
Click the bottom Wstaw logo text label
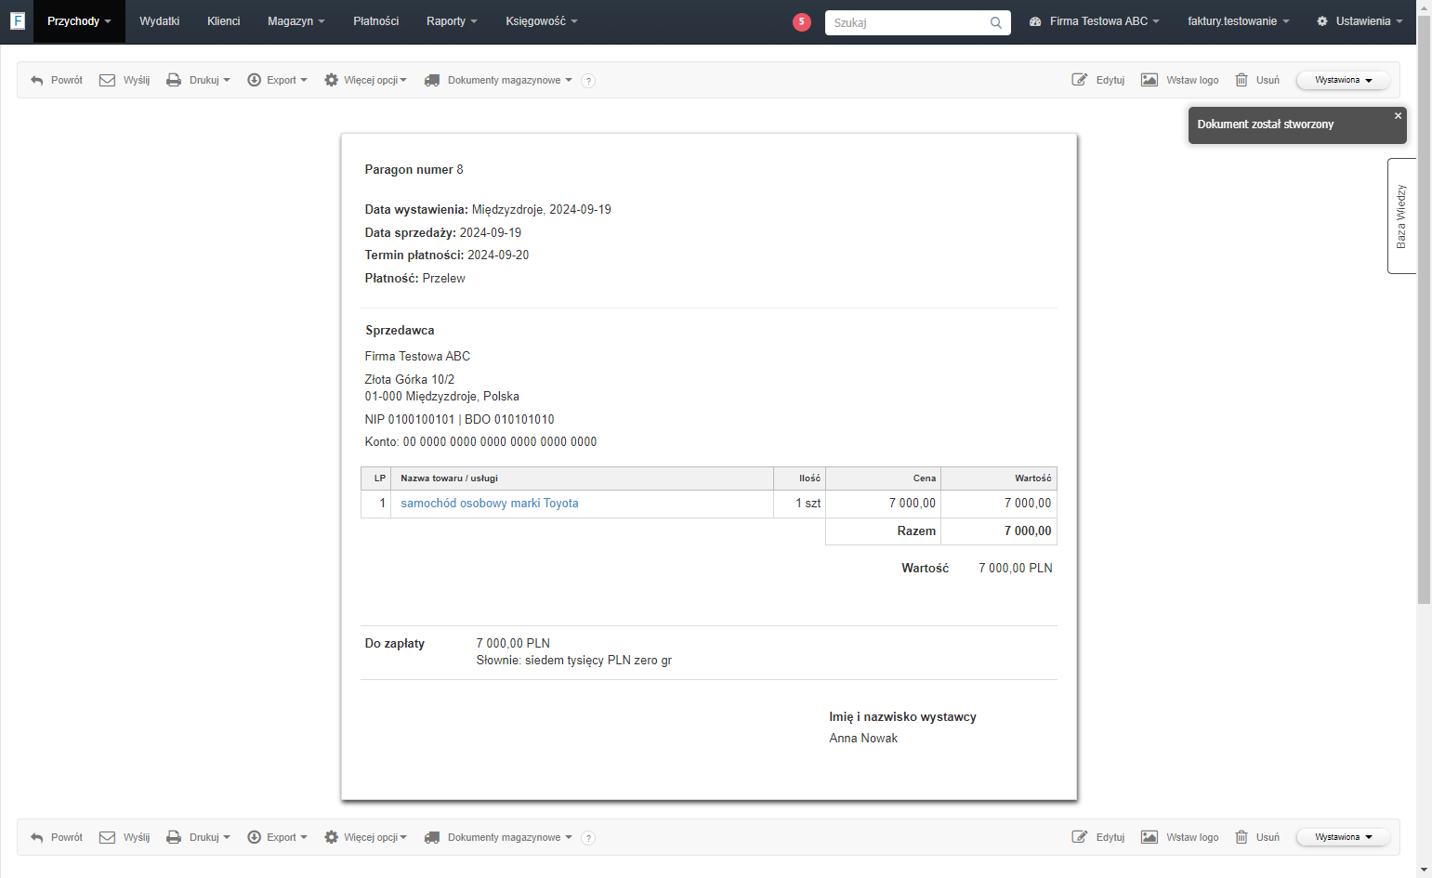tap(1192, 838)
